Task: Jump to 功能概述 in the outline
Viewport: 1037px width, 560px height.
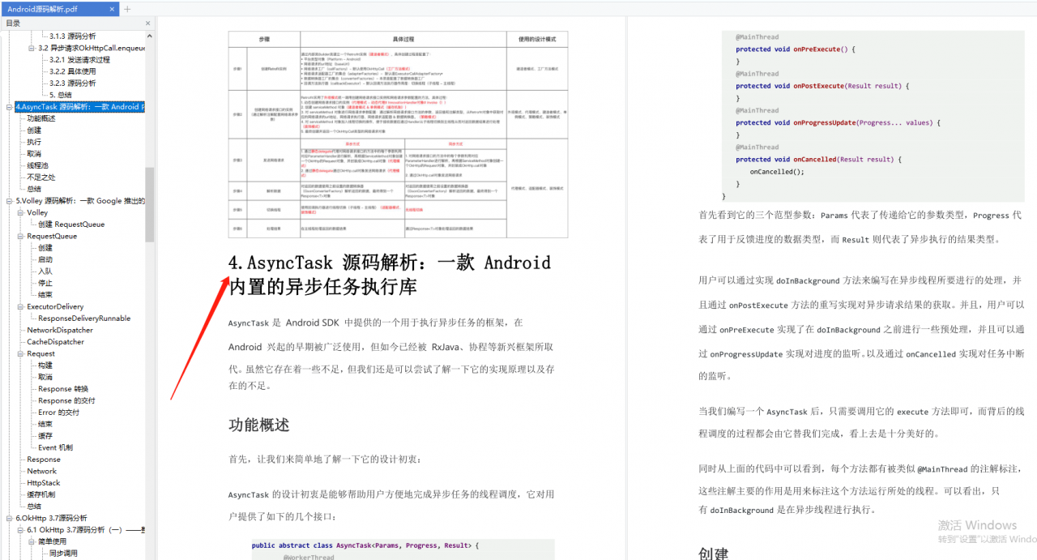Action: (41, 118)
